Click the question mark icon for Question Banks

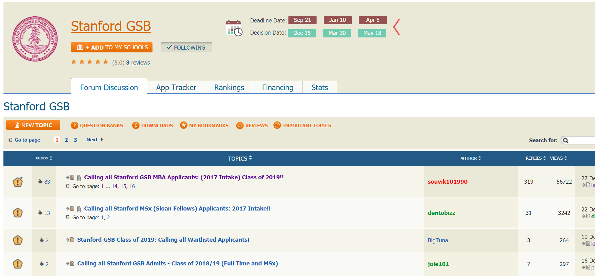[74, 125]
